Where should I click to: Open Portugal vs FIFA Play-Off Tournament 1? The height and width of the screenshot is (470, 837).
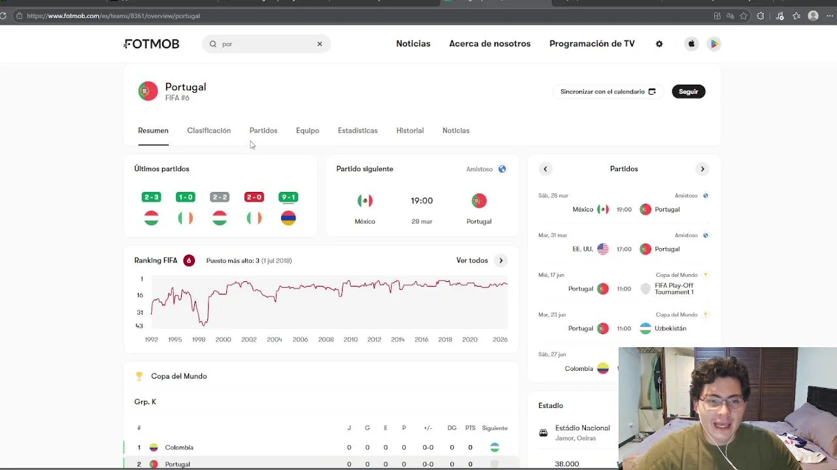click(x=624, y=283)
